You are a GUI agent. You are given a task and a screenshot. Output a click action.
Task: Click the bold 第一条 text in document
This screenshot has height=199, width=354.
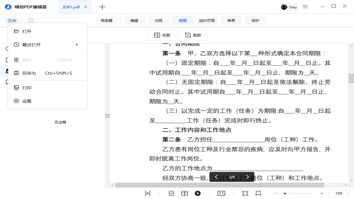coord(171,53)
